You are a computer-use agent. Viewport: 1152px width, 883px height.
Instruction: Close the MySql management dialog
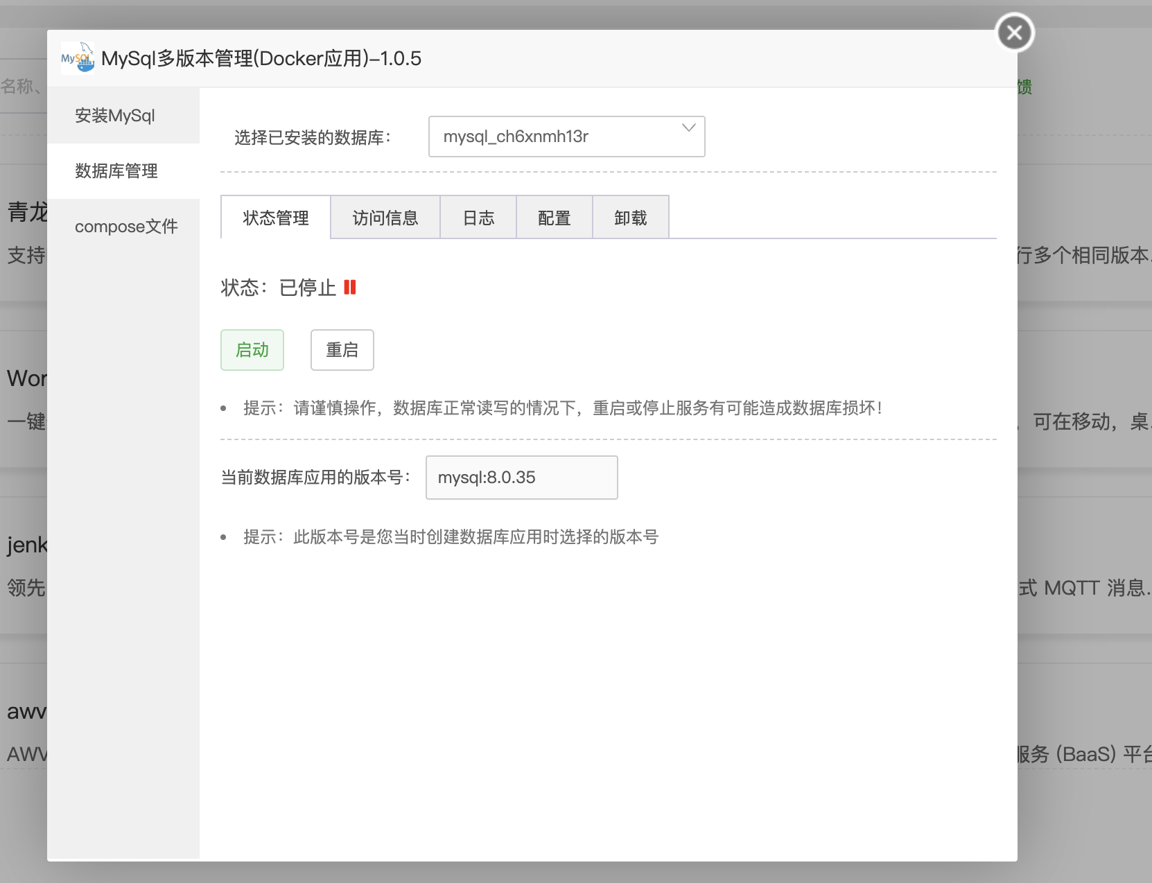pyautogui.click(x=1015, y=33)
